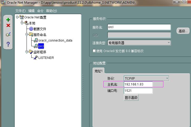Open help with the question mark icon
Image resolution: width=191 pixels, height=127 pixels.
tap(8, 44)
